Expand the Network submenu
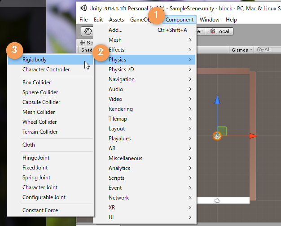Viewport: 281px width, 226px height. point(145,198)
